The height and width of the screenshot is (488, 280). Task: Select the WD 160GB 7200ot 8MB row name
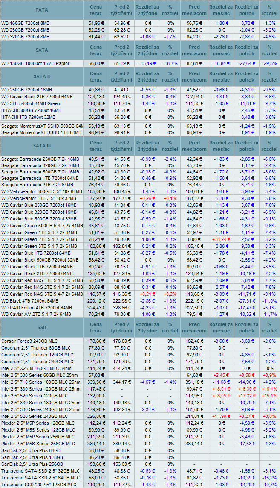click(x=25, y=24)
